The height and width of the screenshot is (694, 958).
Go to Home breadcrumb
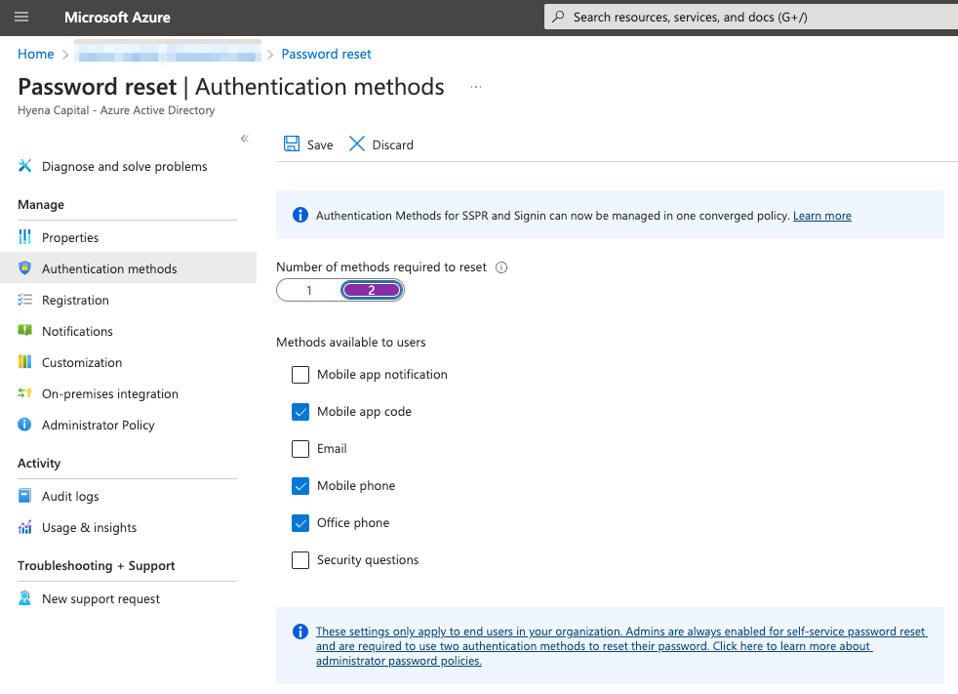(35, 54)
